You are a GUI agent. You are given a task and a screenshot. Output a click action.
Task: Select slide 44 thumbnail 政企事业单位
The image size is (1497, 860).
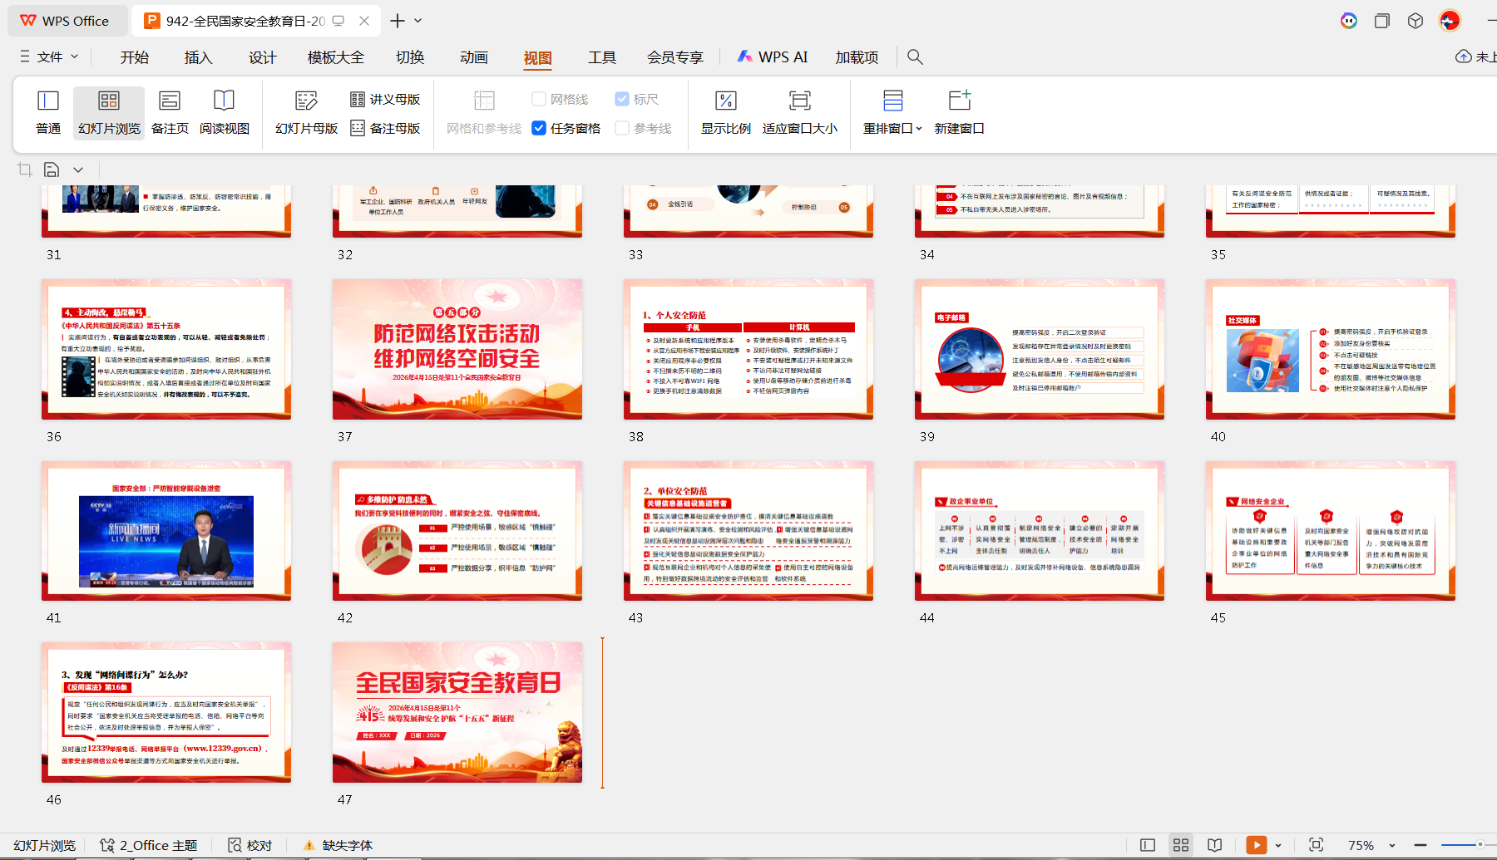coord(1040,531)
